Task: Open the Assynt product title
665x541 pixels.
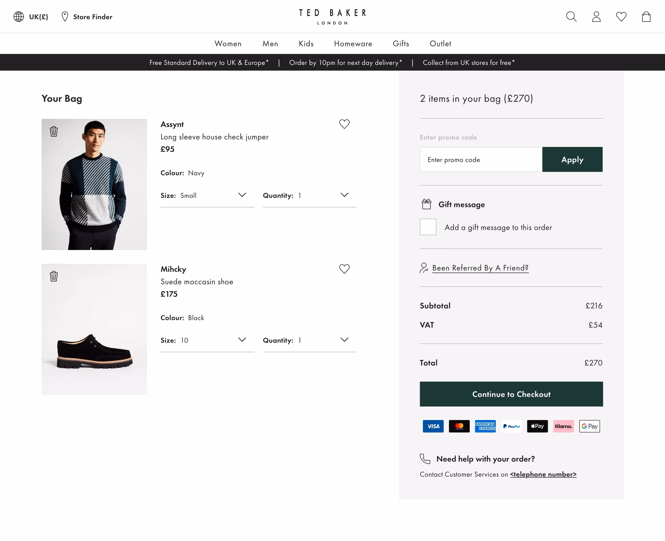Action: click(172, 124)
